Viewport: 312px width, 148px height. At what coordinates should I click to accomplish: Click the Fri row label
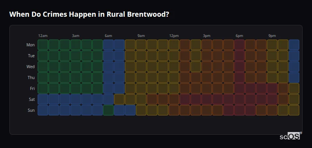pos(32,88)
